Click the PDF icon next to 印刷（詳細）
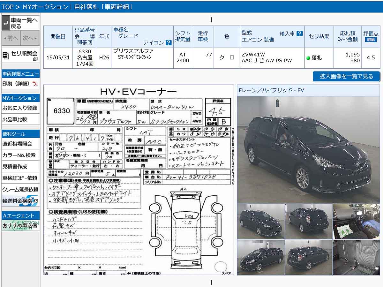The width and height of the screenshot is (383, 287). click(x=35, y=84)
